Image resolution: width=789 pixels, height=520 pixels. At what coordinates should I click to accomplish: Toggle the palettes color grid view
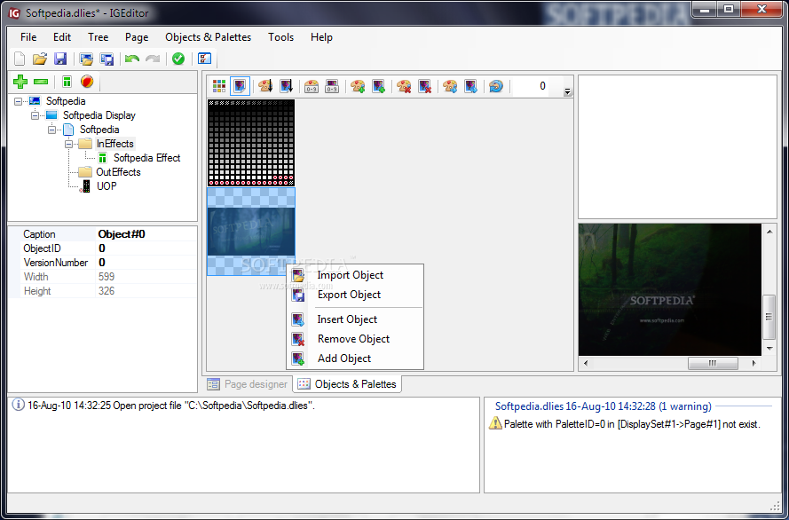tap(219, 86)
